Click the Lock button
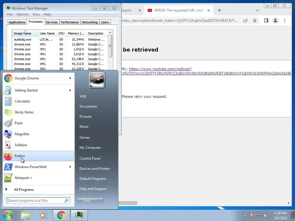 86,201
